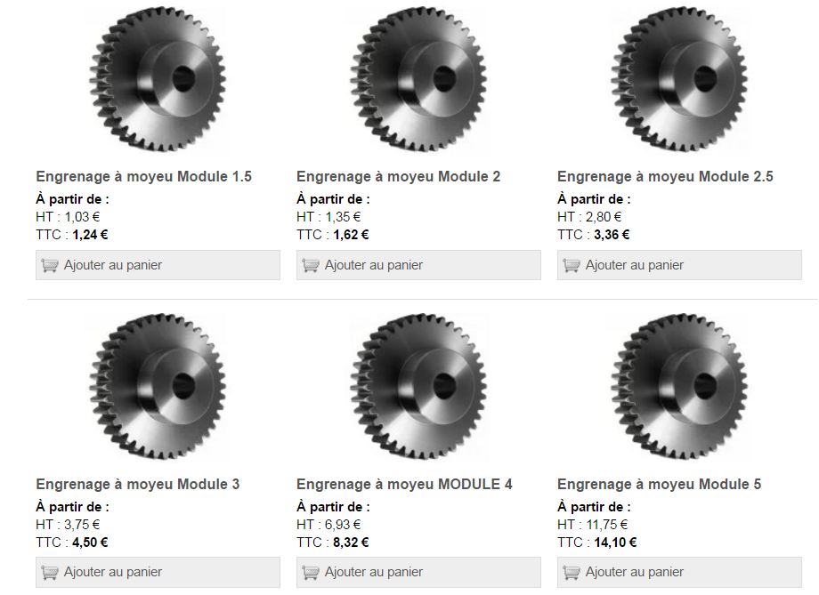Click cart icon for MODULE 4 gear
819x595 pixels.
coord(311,573)
